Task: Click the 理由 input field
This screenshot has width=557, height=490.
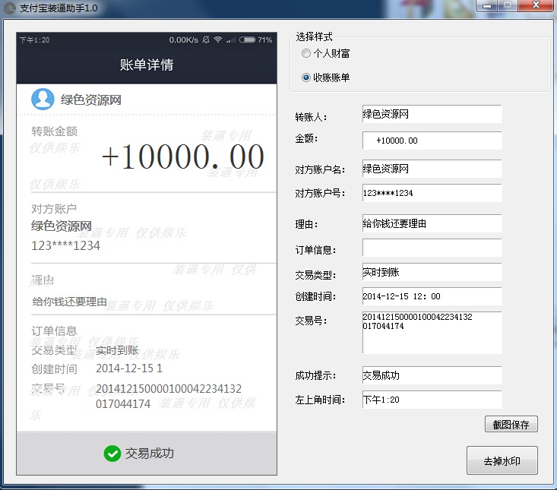Action: tap(432, 223)
